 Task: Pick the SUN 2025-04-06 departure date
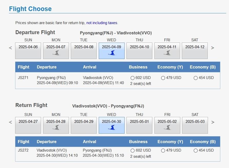28,51
